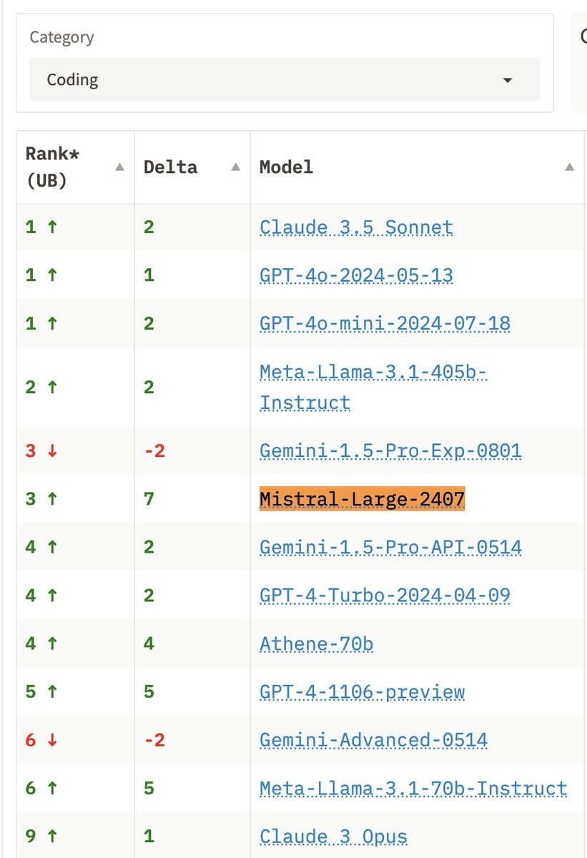The width and height of the screenshot is (587, 858).
Task: Sort by the Delta column arrow
Action: pos(236,167)
